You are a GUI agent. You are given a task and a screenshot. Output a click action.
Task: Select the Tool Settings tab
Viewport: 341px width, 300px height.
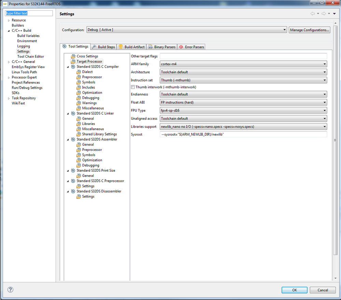pyautogui.click(x=75, y=46)
